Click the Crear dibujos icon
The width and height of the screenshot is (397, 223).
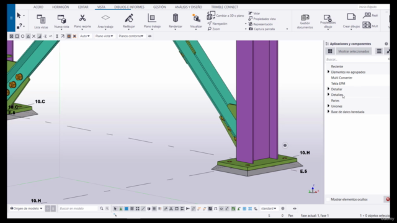coord(351,17)
